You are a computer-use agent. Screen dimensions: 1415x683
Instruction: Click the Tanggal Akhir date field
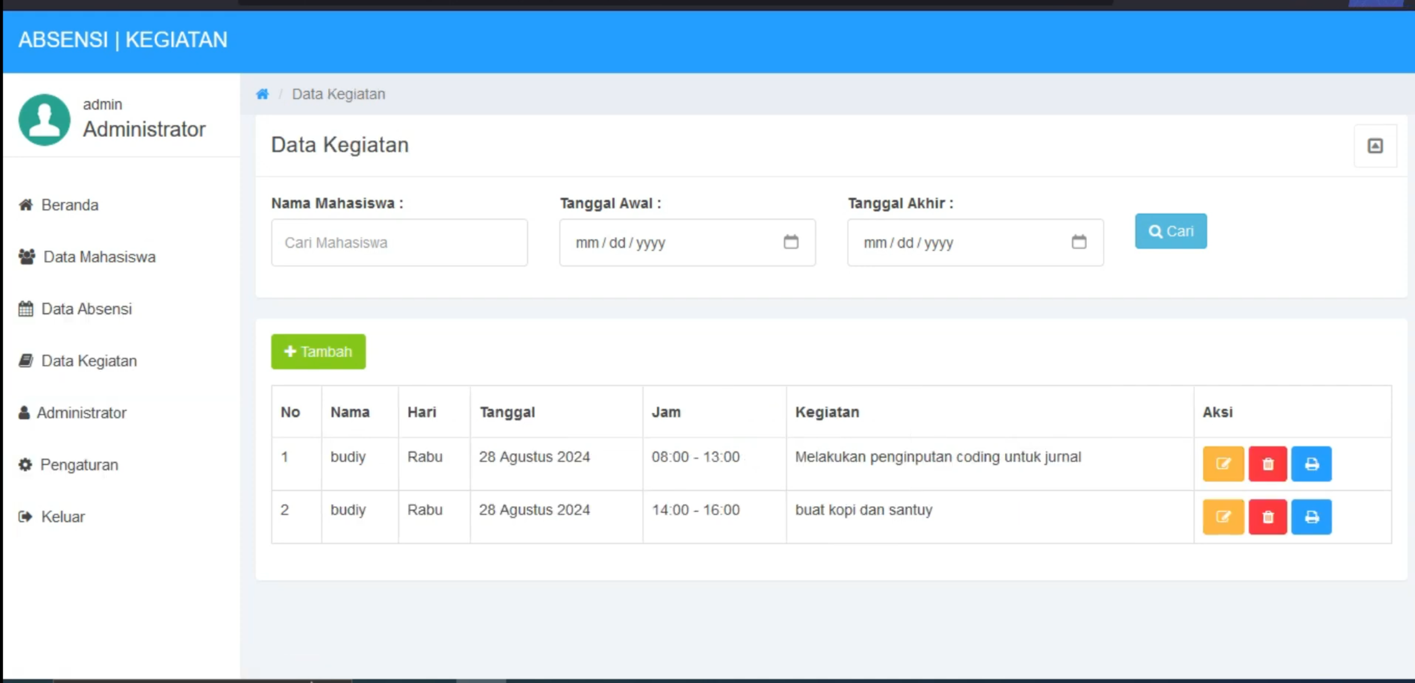pyautogui.click(x=975, y=242)
